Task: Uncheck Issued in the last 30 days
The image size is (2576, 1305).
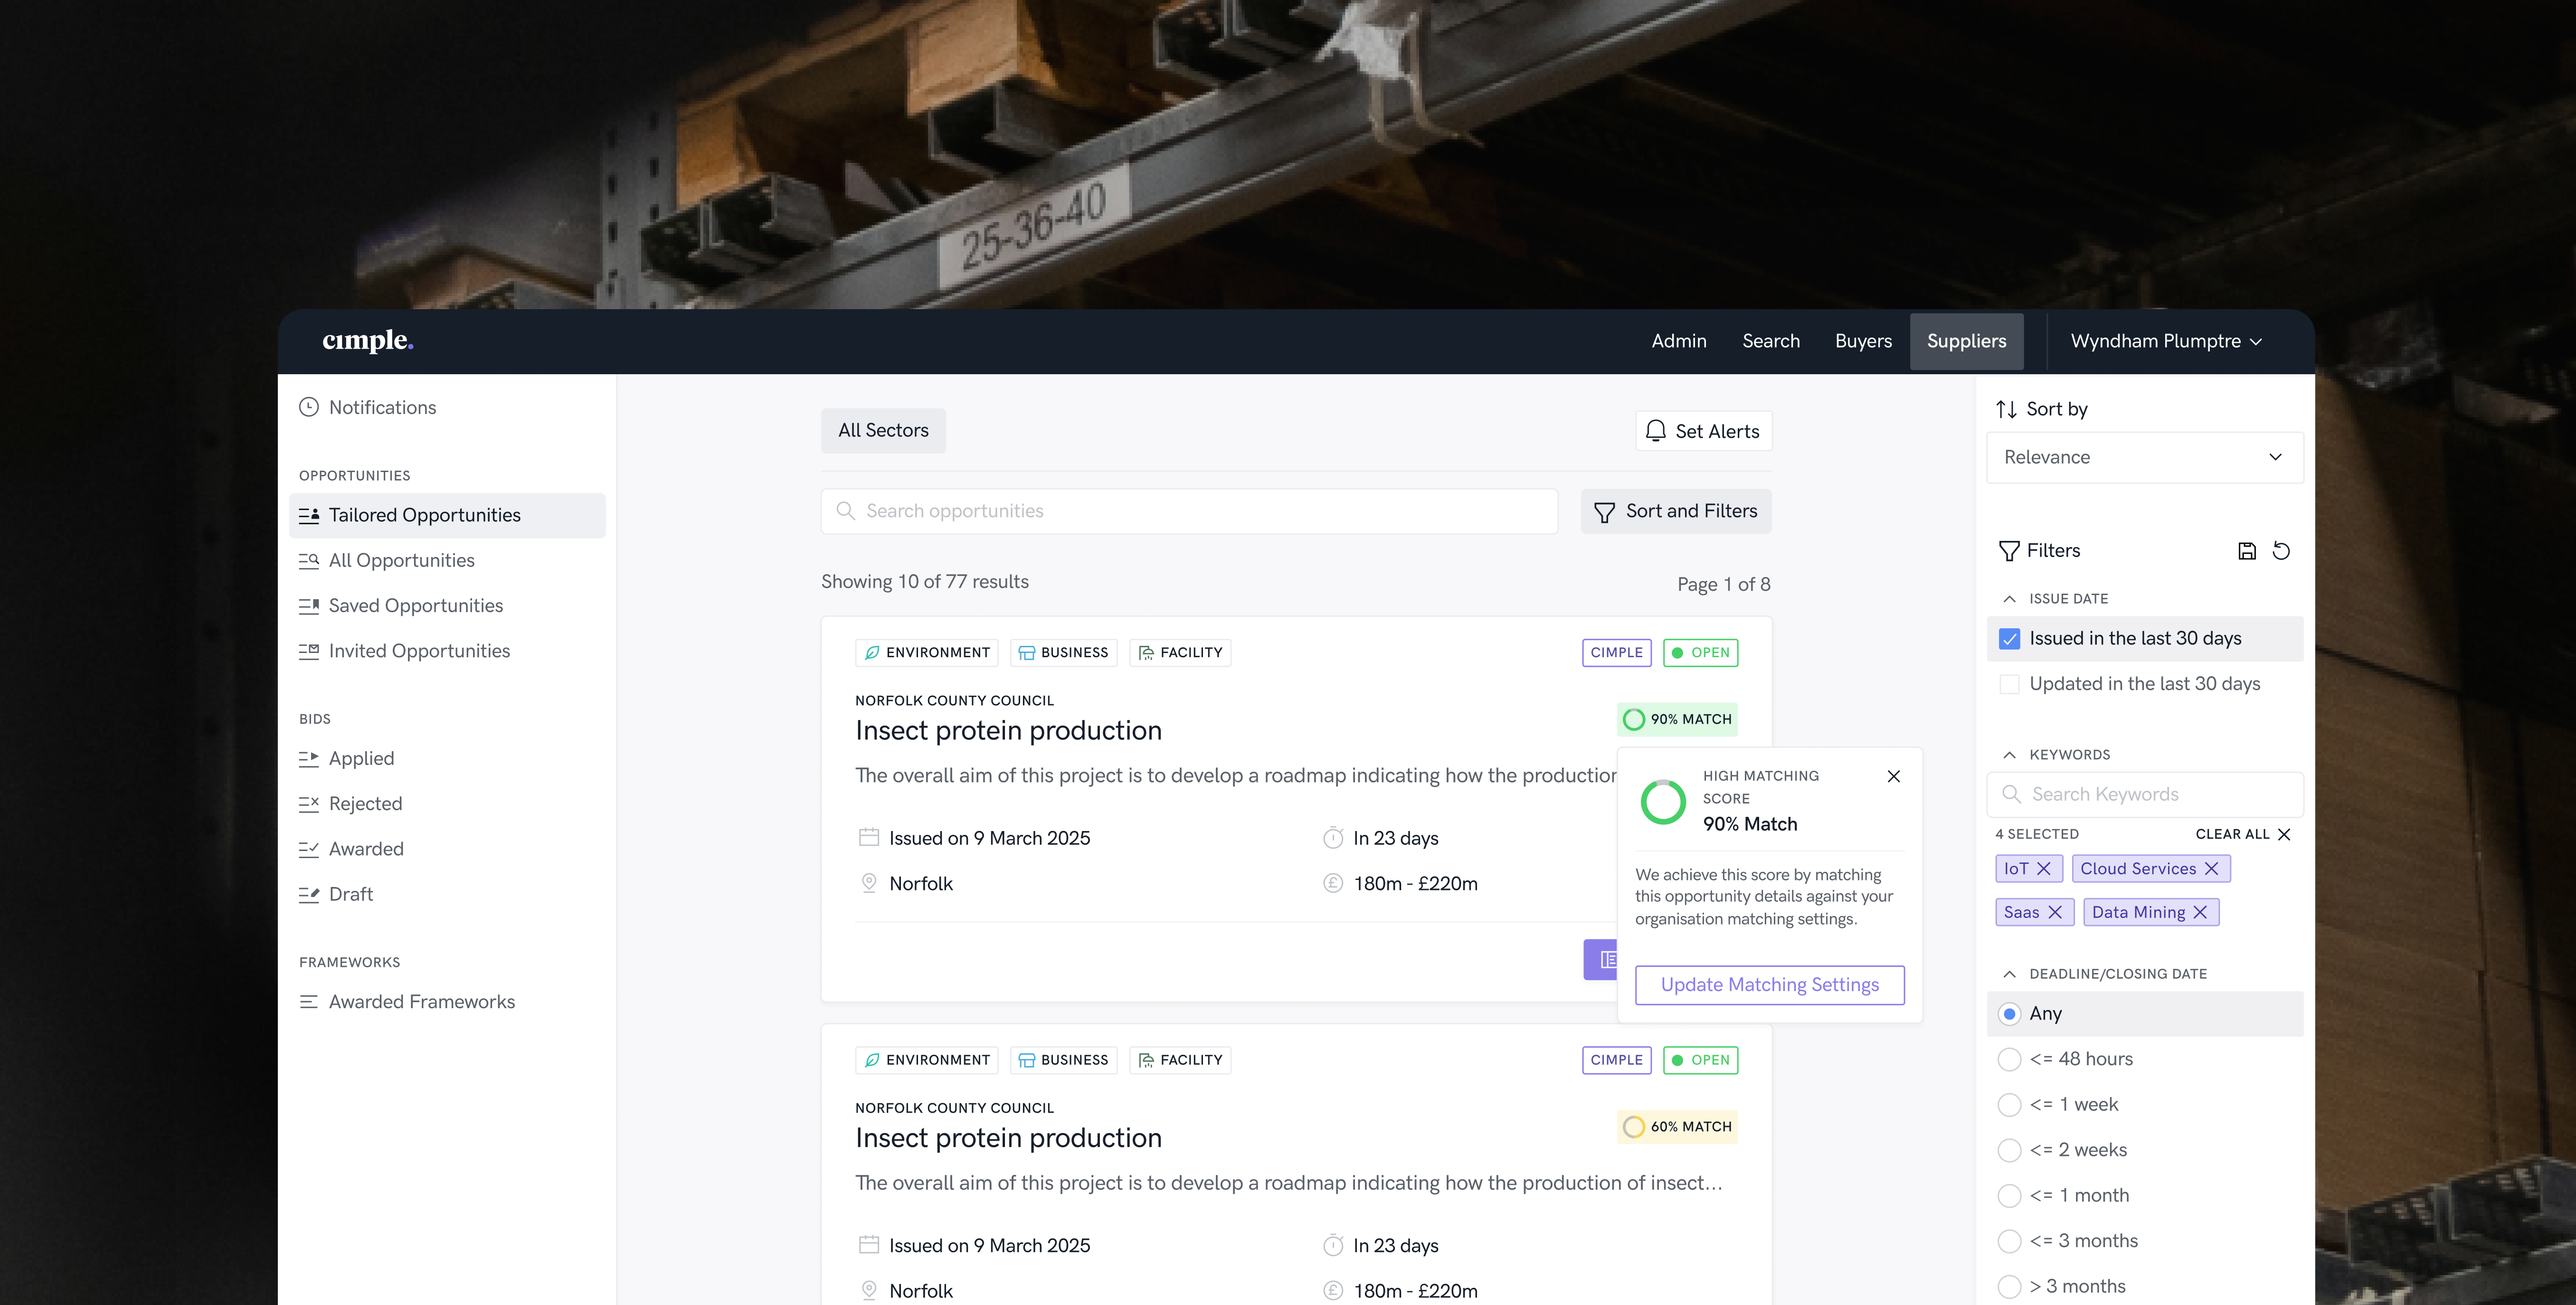Action: [2009, 639]
